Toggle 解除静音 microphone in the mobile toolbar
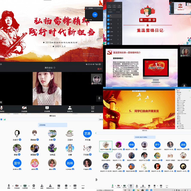 tap(2, 108)
